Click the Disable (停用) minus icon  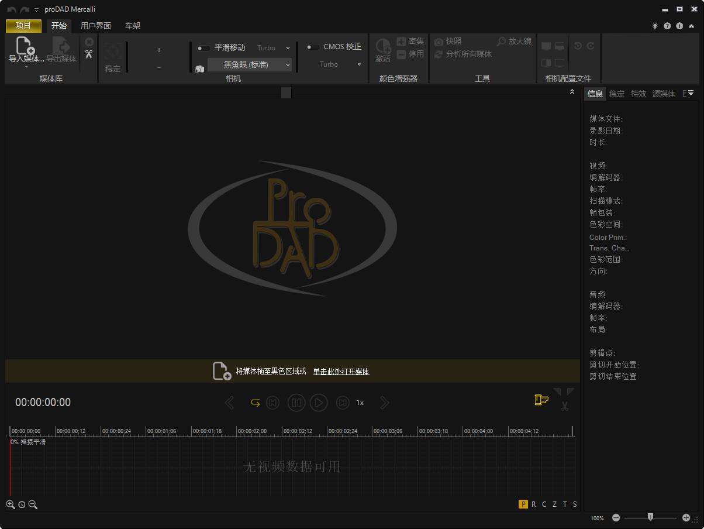401,54
